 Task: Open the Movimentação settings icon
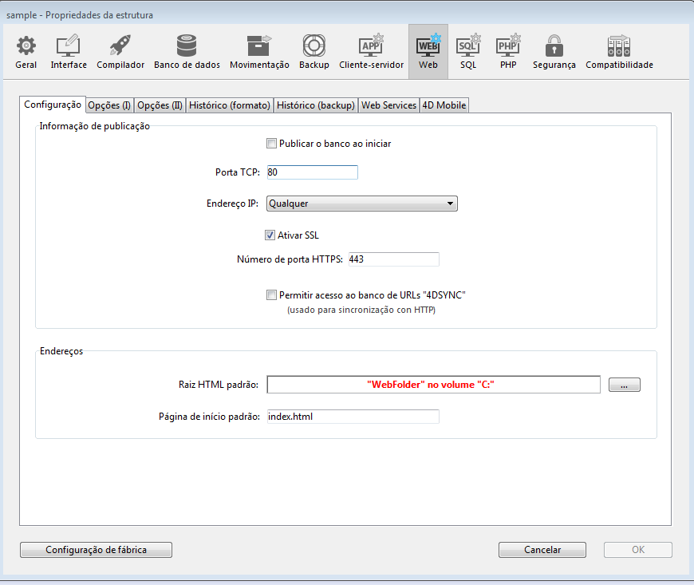coord(259,52)
